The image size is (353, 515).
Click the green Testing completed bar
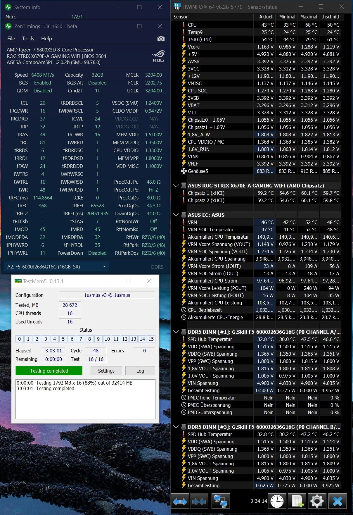pos(49,371)
